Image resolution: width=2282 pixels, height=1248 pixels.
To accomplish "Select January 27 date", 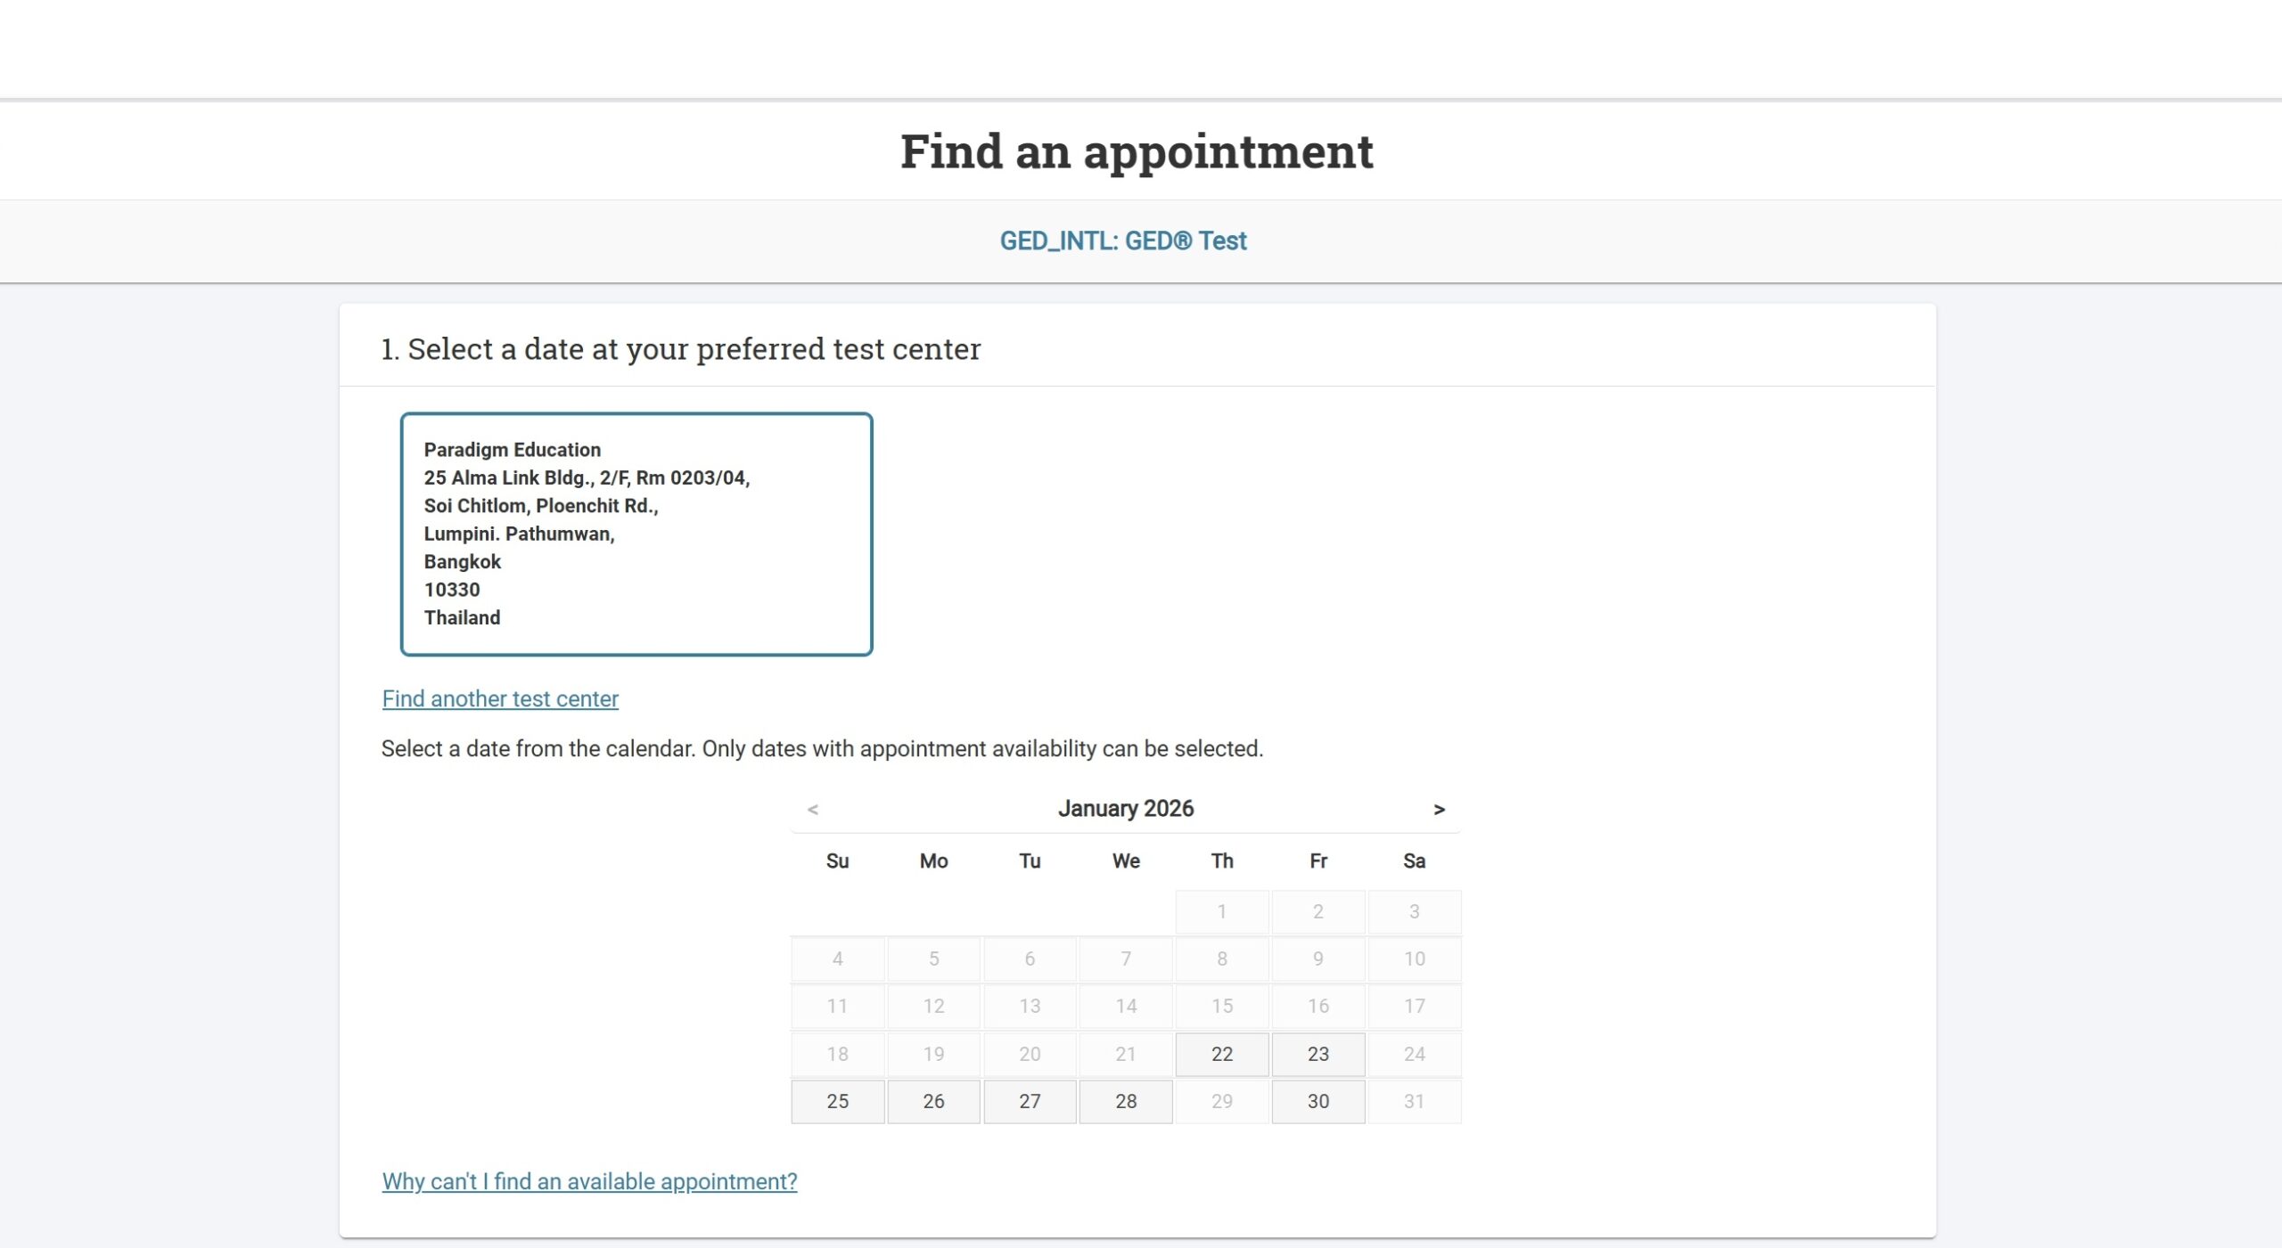I will (x=1030, y=1101).
